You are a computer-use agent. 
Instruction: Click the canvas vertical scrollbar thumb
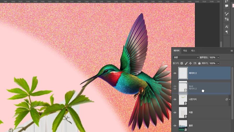[x=221, y=44]
